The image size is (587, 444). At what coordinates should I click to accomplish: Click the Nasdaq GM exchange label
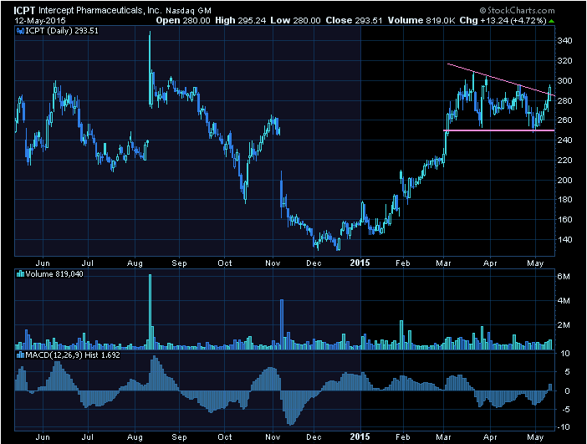(188, 11)
